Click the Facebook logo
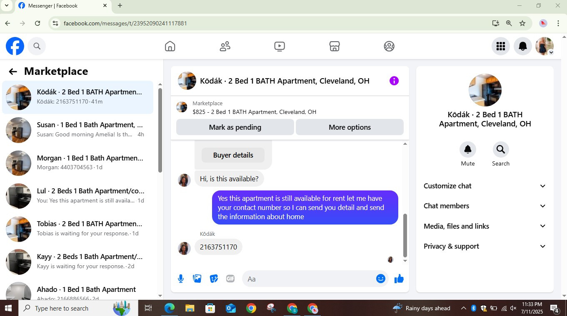This screenshot has height=316, width=567. (15, 46)
